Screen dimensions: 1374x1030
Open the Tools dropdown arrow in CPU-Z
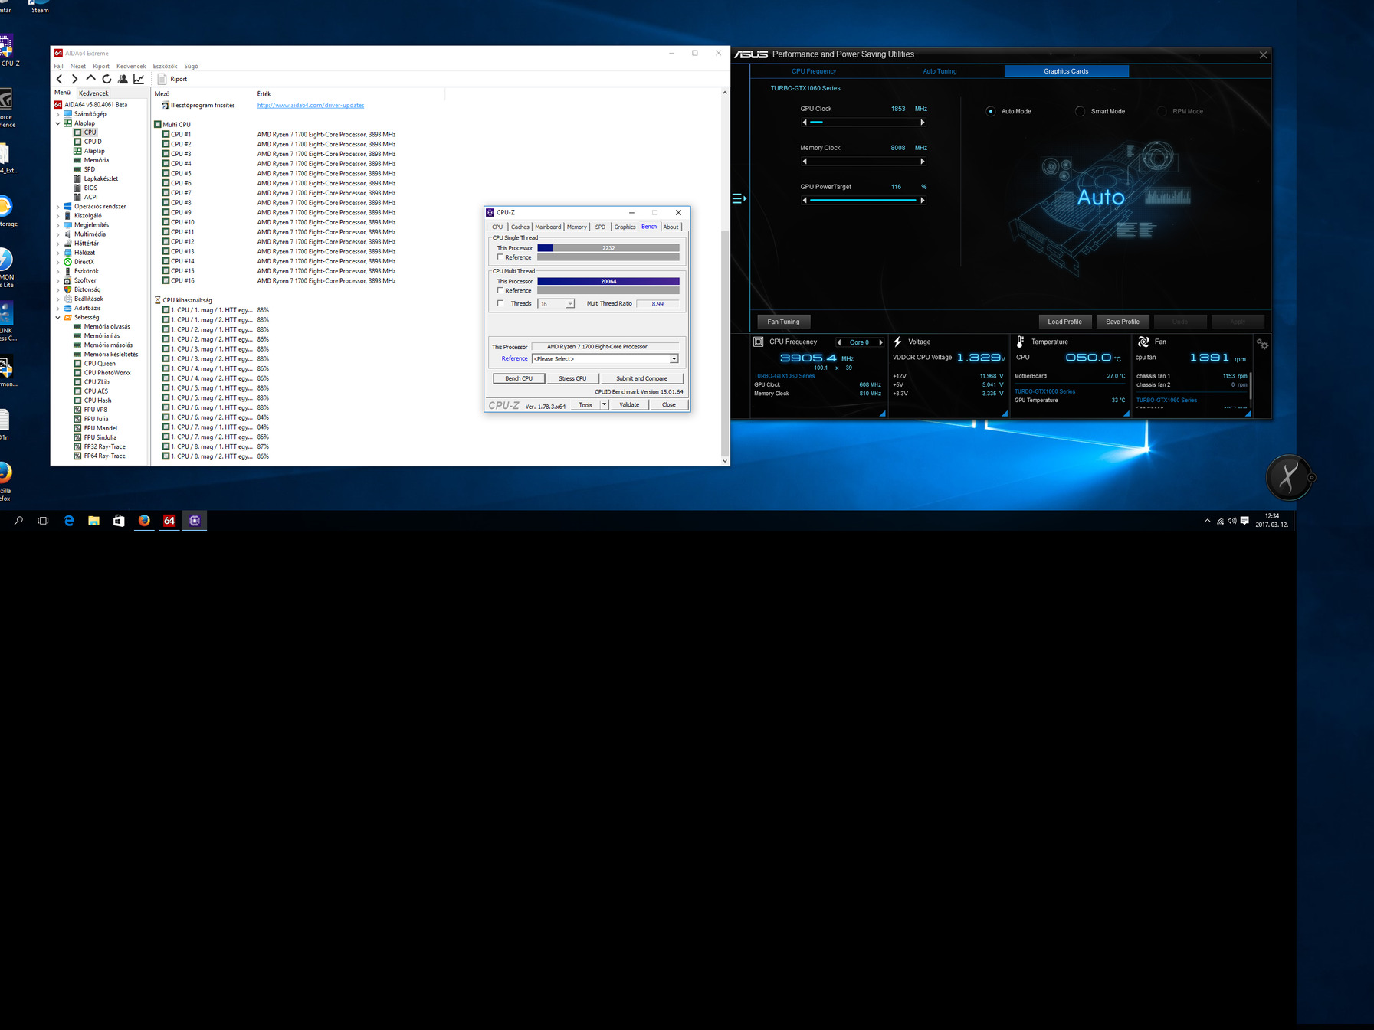[604, 404]
